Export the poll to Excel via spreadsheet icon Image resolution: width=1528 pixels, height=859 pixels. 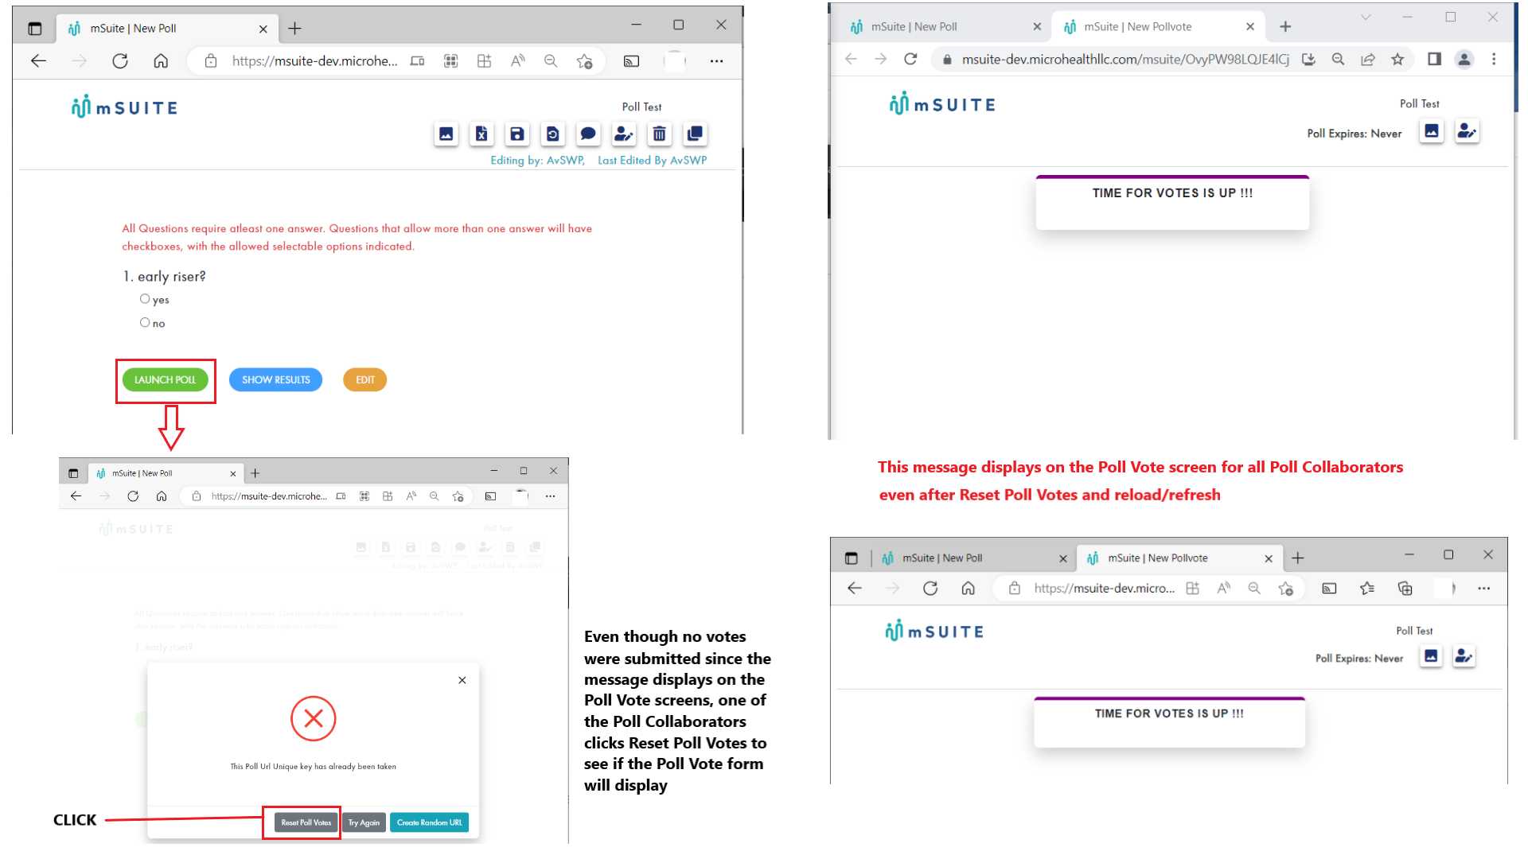click(x=481, y=134)
